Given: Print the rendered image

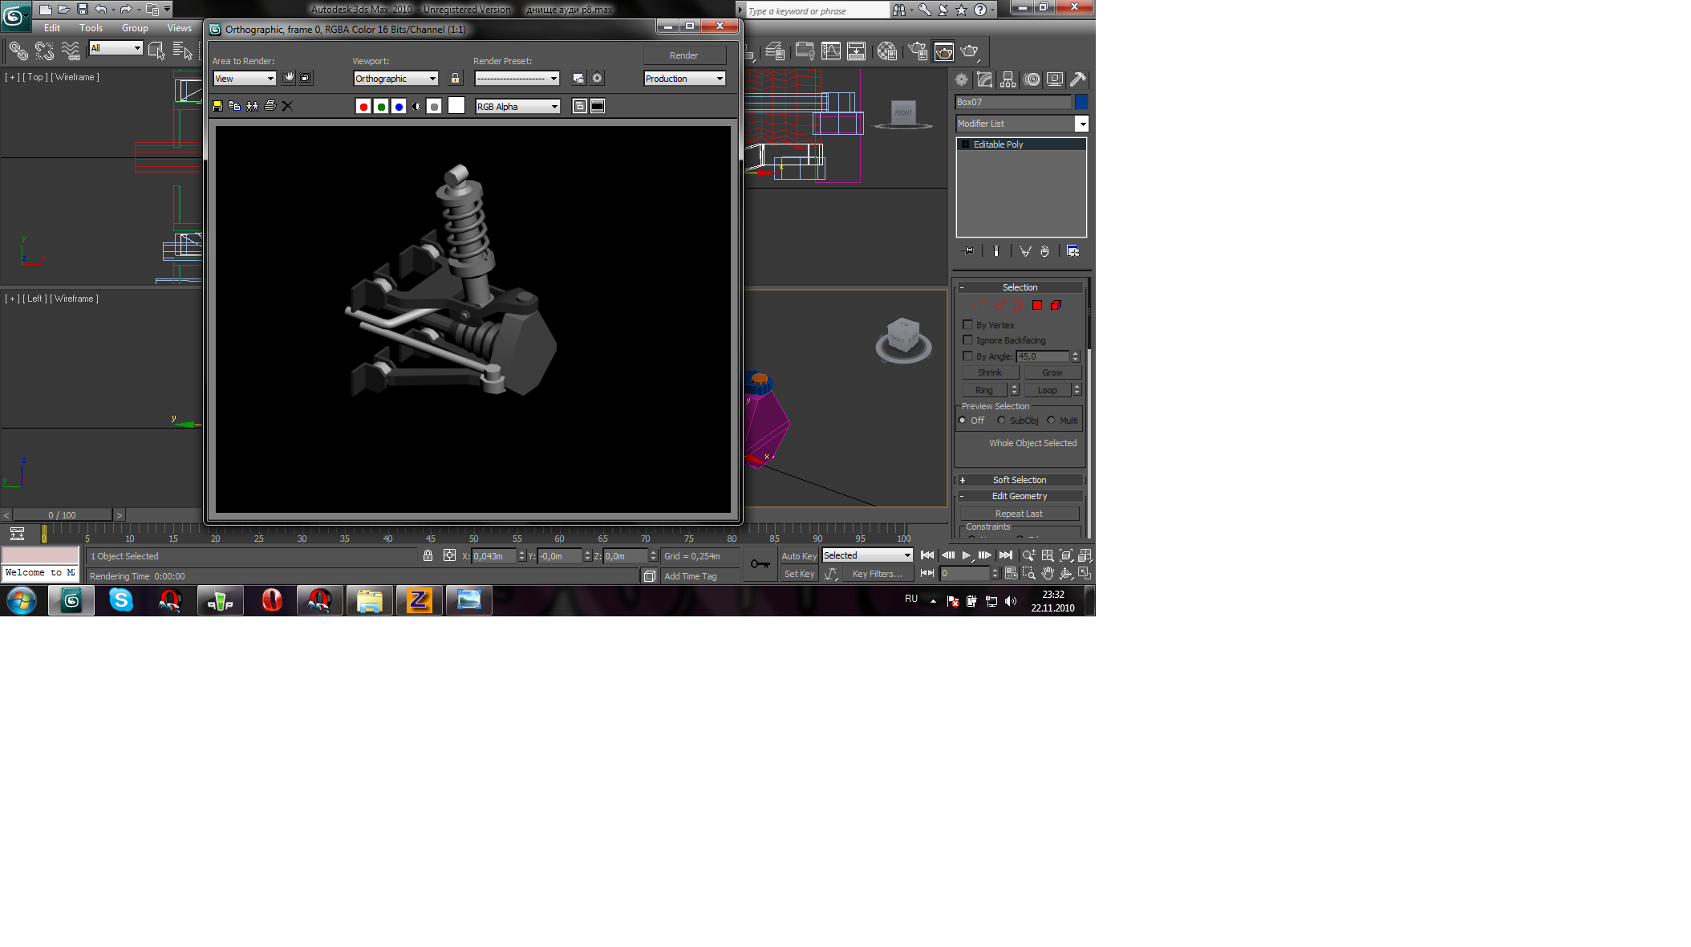Looking at the screenshot, I should [270, 106].
